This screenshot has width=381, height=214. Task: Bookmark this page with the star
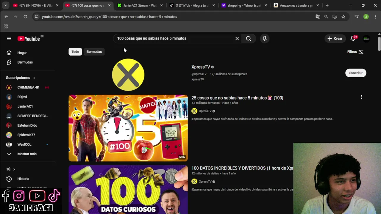pos(343,17)
